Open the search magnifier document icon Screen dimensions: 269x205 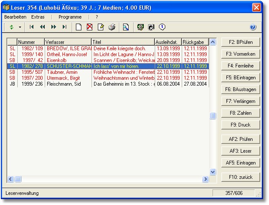click(126, 27)
